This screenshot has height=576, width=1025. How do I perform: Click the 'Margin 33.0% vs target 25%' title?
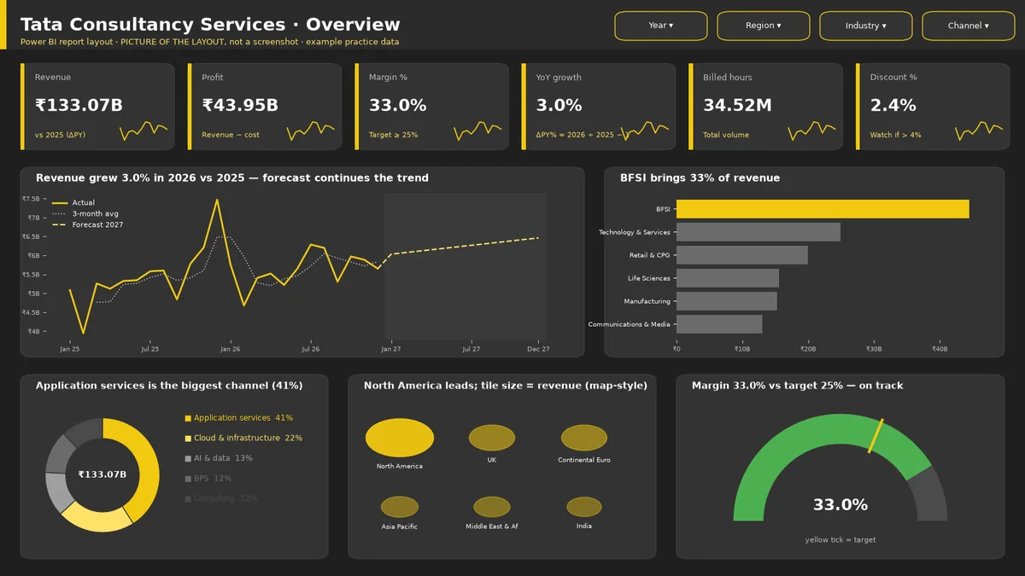[797, 386]
